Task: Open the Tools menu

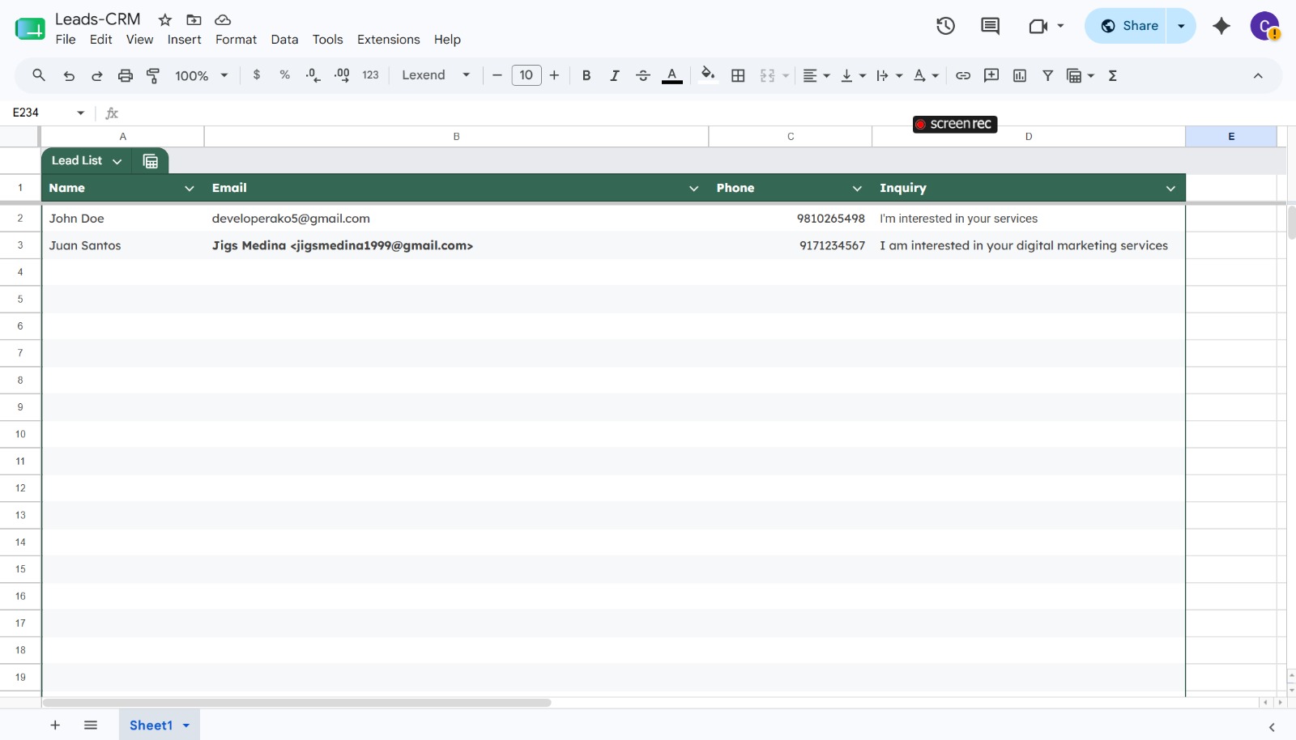Action: coord(328,40)
